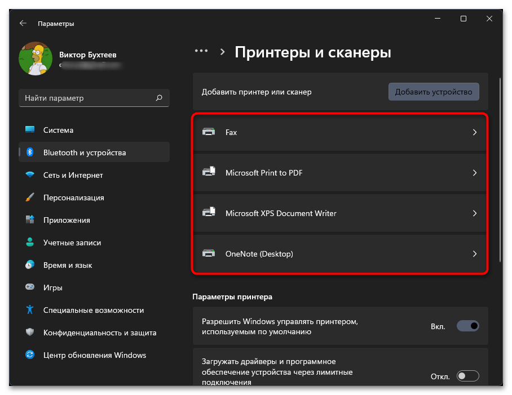Close the Параметры window

tap(489, 19)
